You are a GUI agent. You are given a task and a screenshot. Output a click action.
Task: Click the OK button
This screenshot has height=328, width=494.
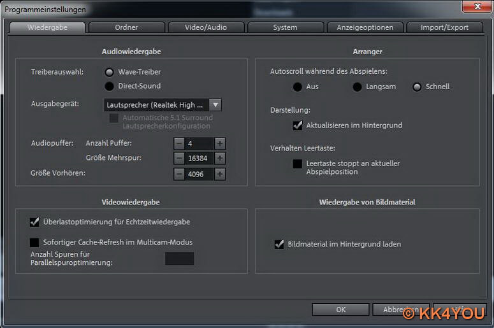340,310
